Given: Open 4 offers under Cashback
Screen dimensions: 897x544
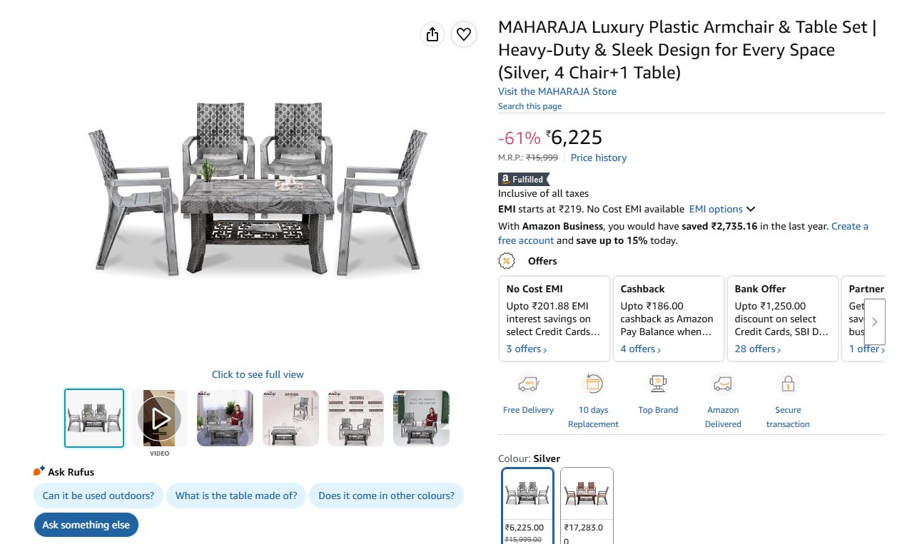Looking at the screenshot, I should (x=641, y=349).
